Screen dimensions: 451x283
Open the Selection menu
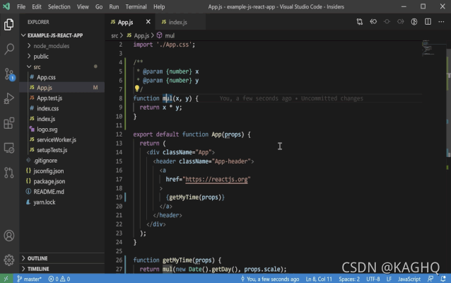coord(59,6)
